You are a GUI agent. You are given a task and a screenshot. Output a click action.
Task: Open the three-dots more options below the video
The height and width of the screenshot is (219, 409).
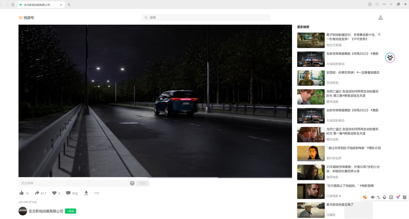pyautogui.click(x=97, y=193)
